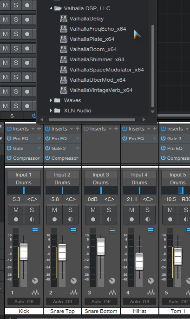Toggle monitor on Snare Bottom channel

click(109, 219)
